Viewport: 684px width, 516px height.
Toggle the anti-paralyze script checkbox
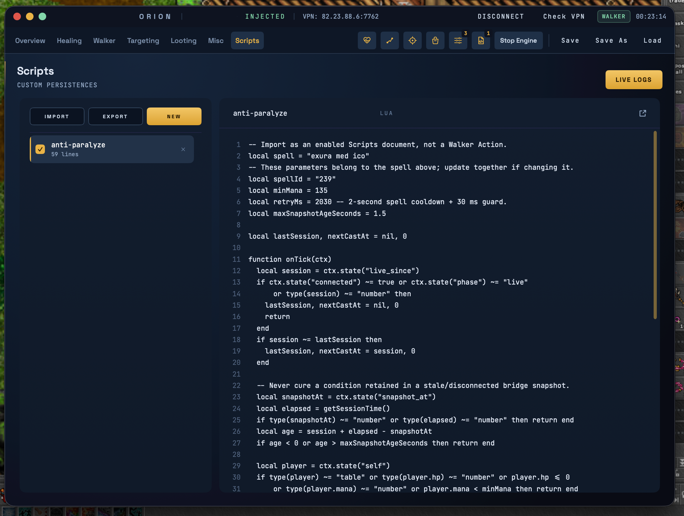pyautogui.click(x=40, y=149)
